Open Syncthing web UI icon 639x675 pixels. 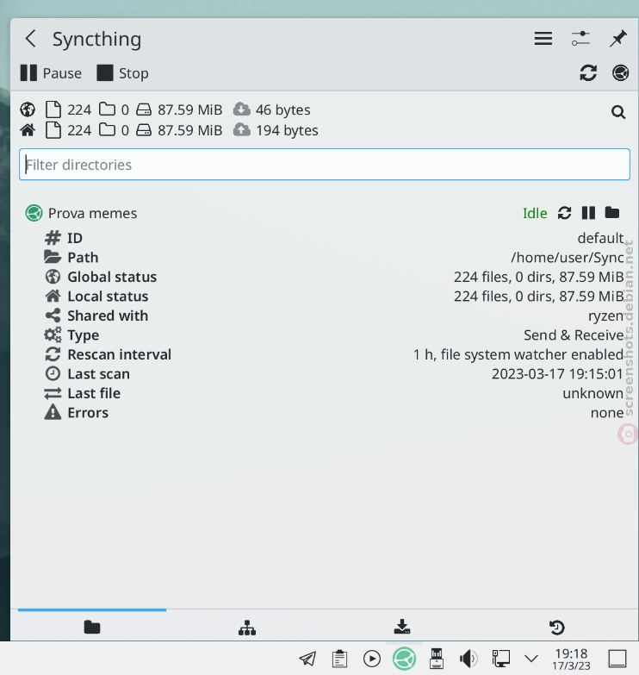click(620, 72)
